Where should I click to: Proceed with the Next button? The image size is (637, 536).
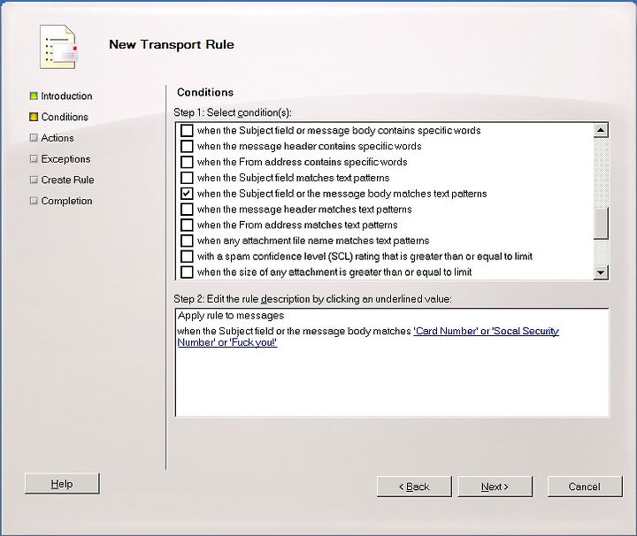495,486
